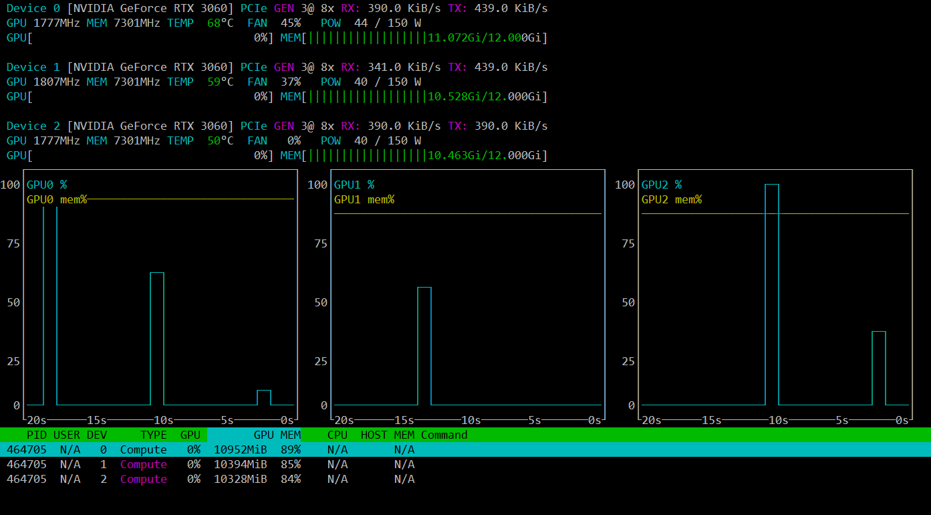Click the DEV column header
Viewport: 931px width, 515px height.
[97, 435]
